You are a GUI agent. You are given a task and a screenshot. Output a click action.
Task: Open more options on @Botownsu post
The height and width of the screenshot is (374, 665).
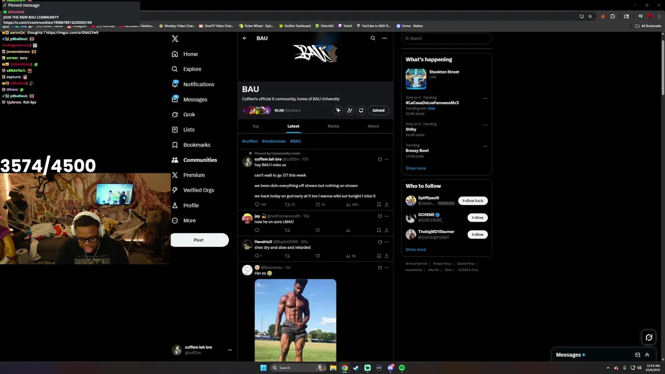387,268
